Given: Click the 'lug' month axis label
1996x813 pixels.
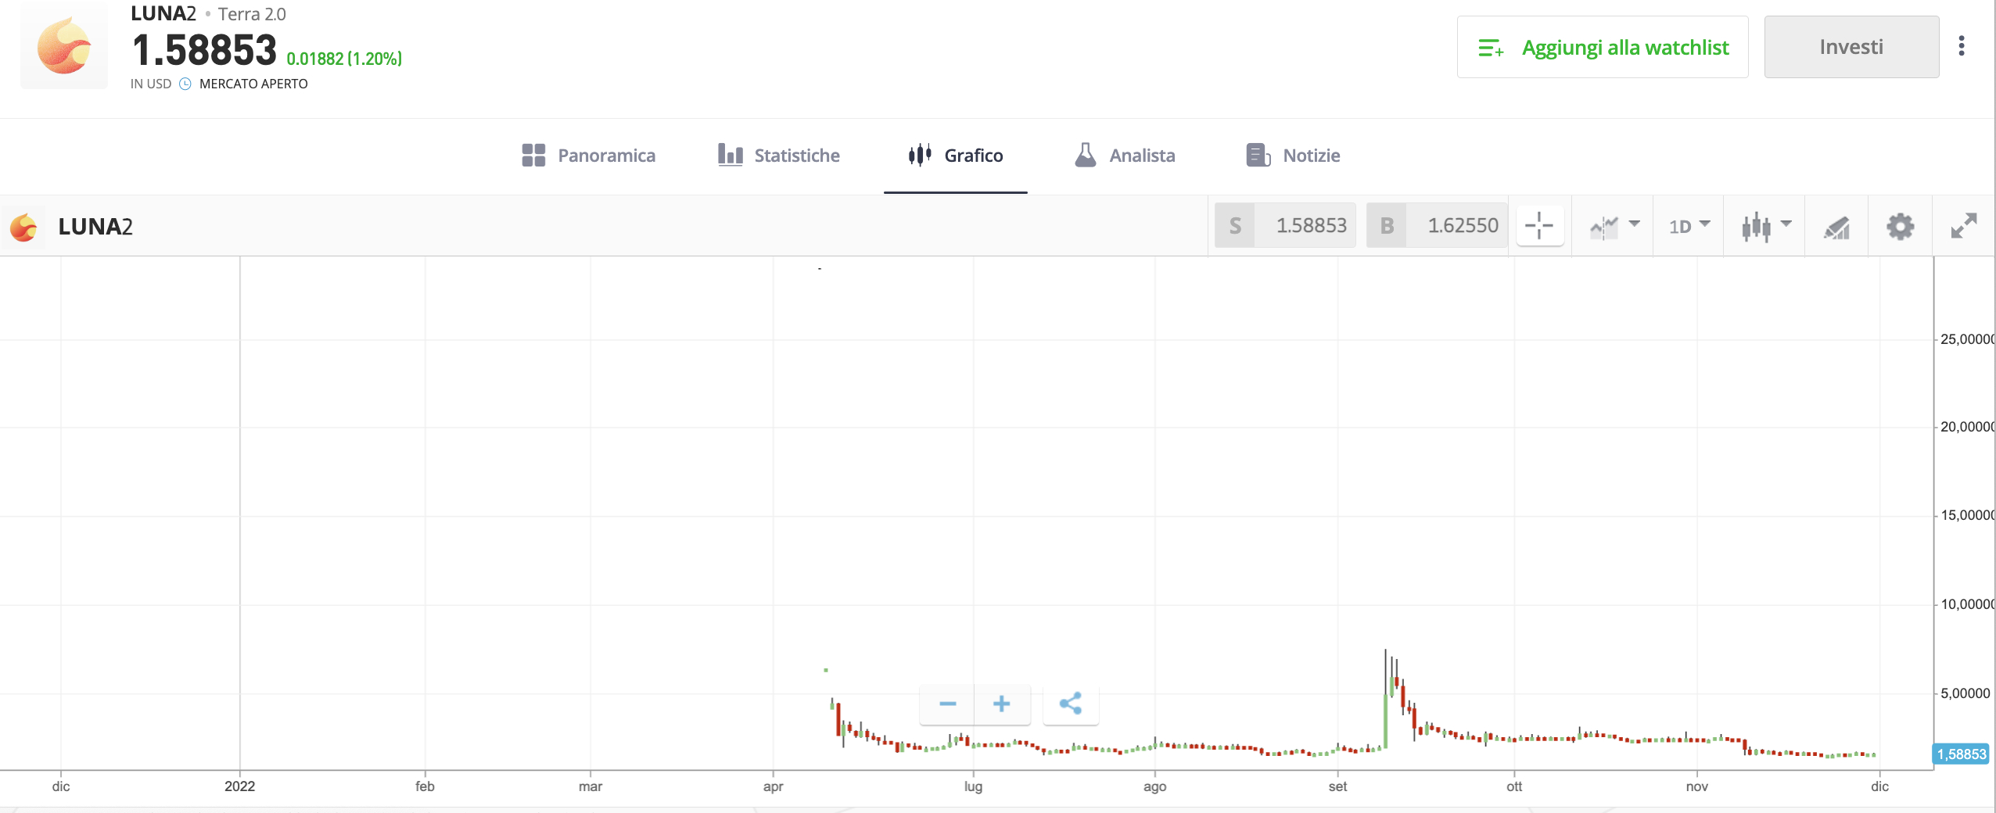Looking at the screenshot, I should 973,786.
